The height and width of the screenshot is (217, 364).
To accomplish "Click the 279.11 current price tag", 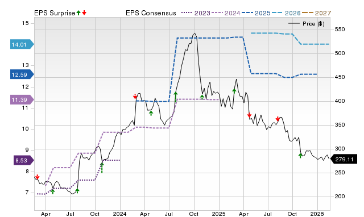I will click(x=344, y=159).
